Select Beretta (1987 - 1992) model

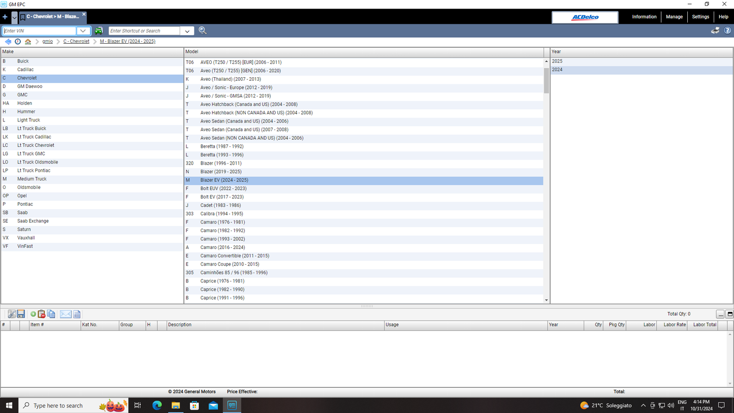click(364, 146)
